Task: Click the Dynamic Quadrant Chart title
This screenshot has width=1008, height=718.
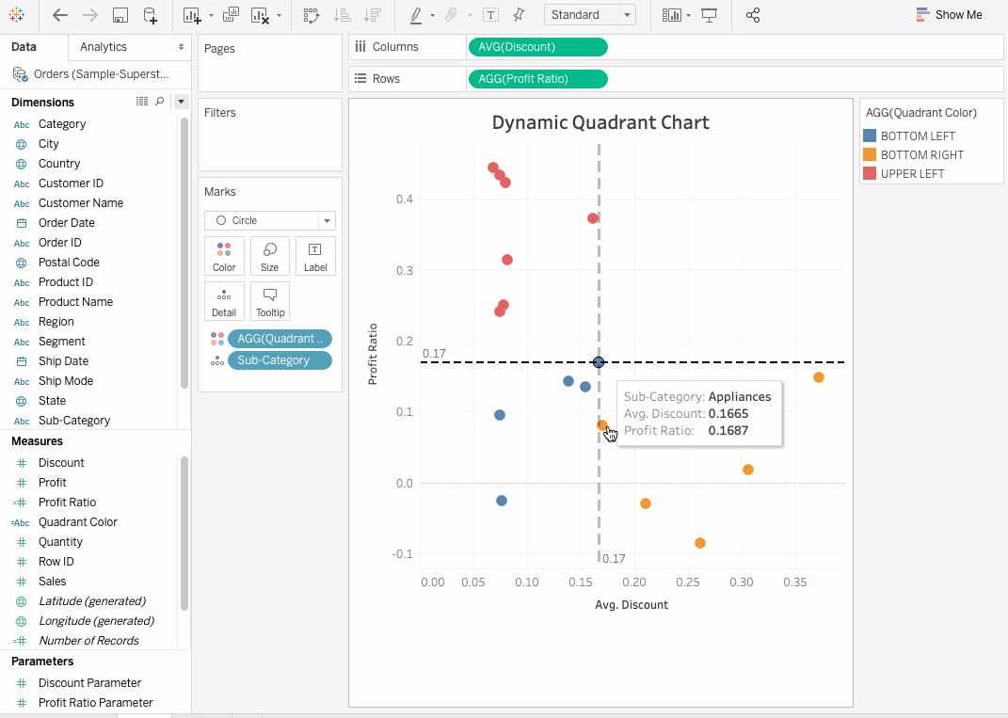Action: [x=600, y=122]
